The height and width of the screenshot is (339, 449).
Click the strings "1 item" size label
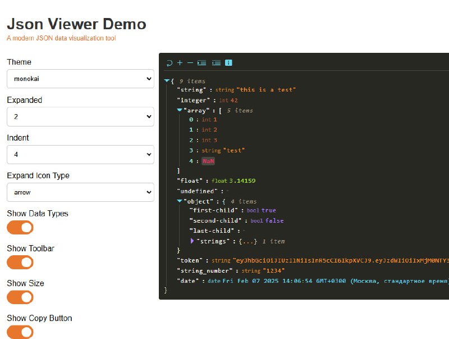click(x=273, y=241)
